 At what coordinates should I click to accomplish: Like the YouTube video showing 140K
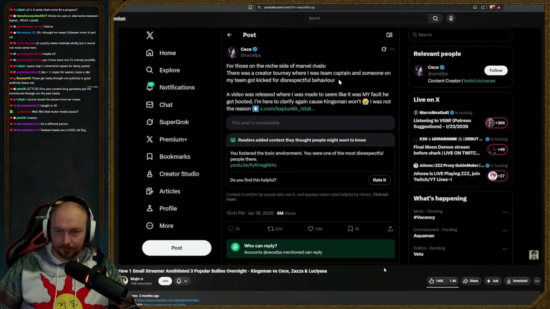tap(436, 281)
